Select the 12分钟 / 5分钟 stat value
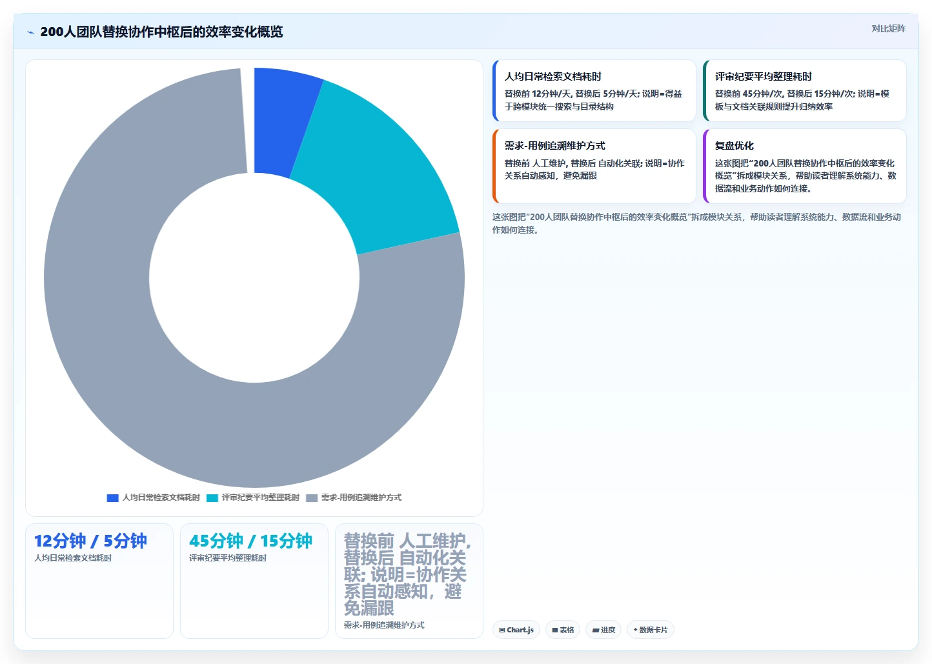932x664 pixels. point(90,541)
